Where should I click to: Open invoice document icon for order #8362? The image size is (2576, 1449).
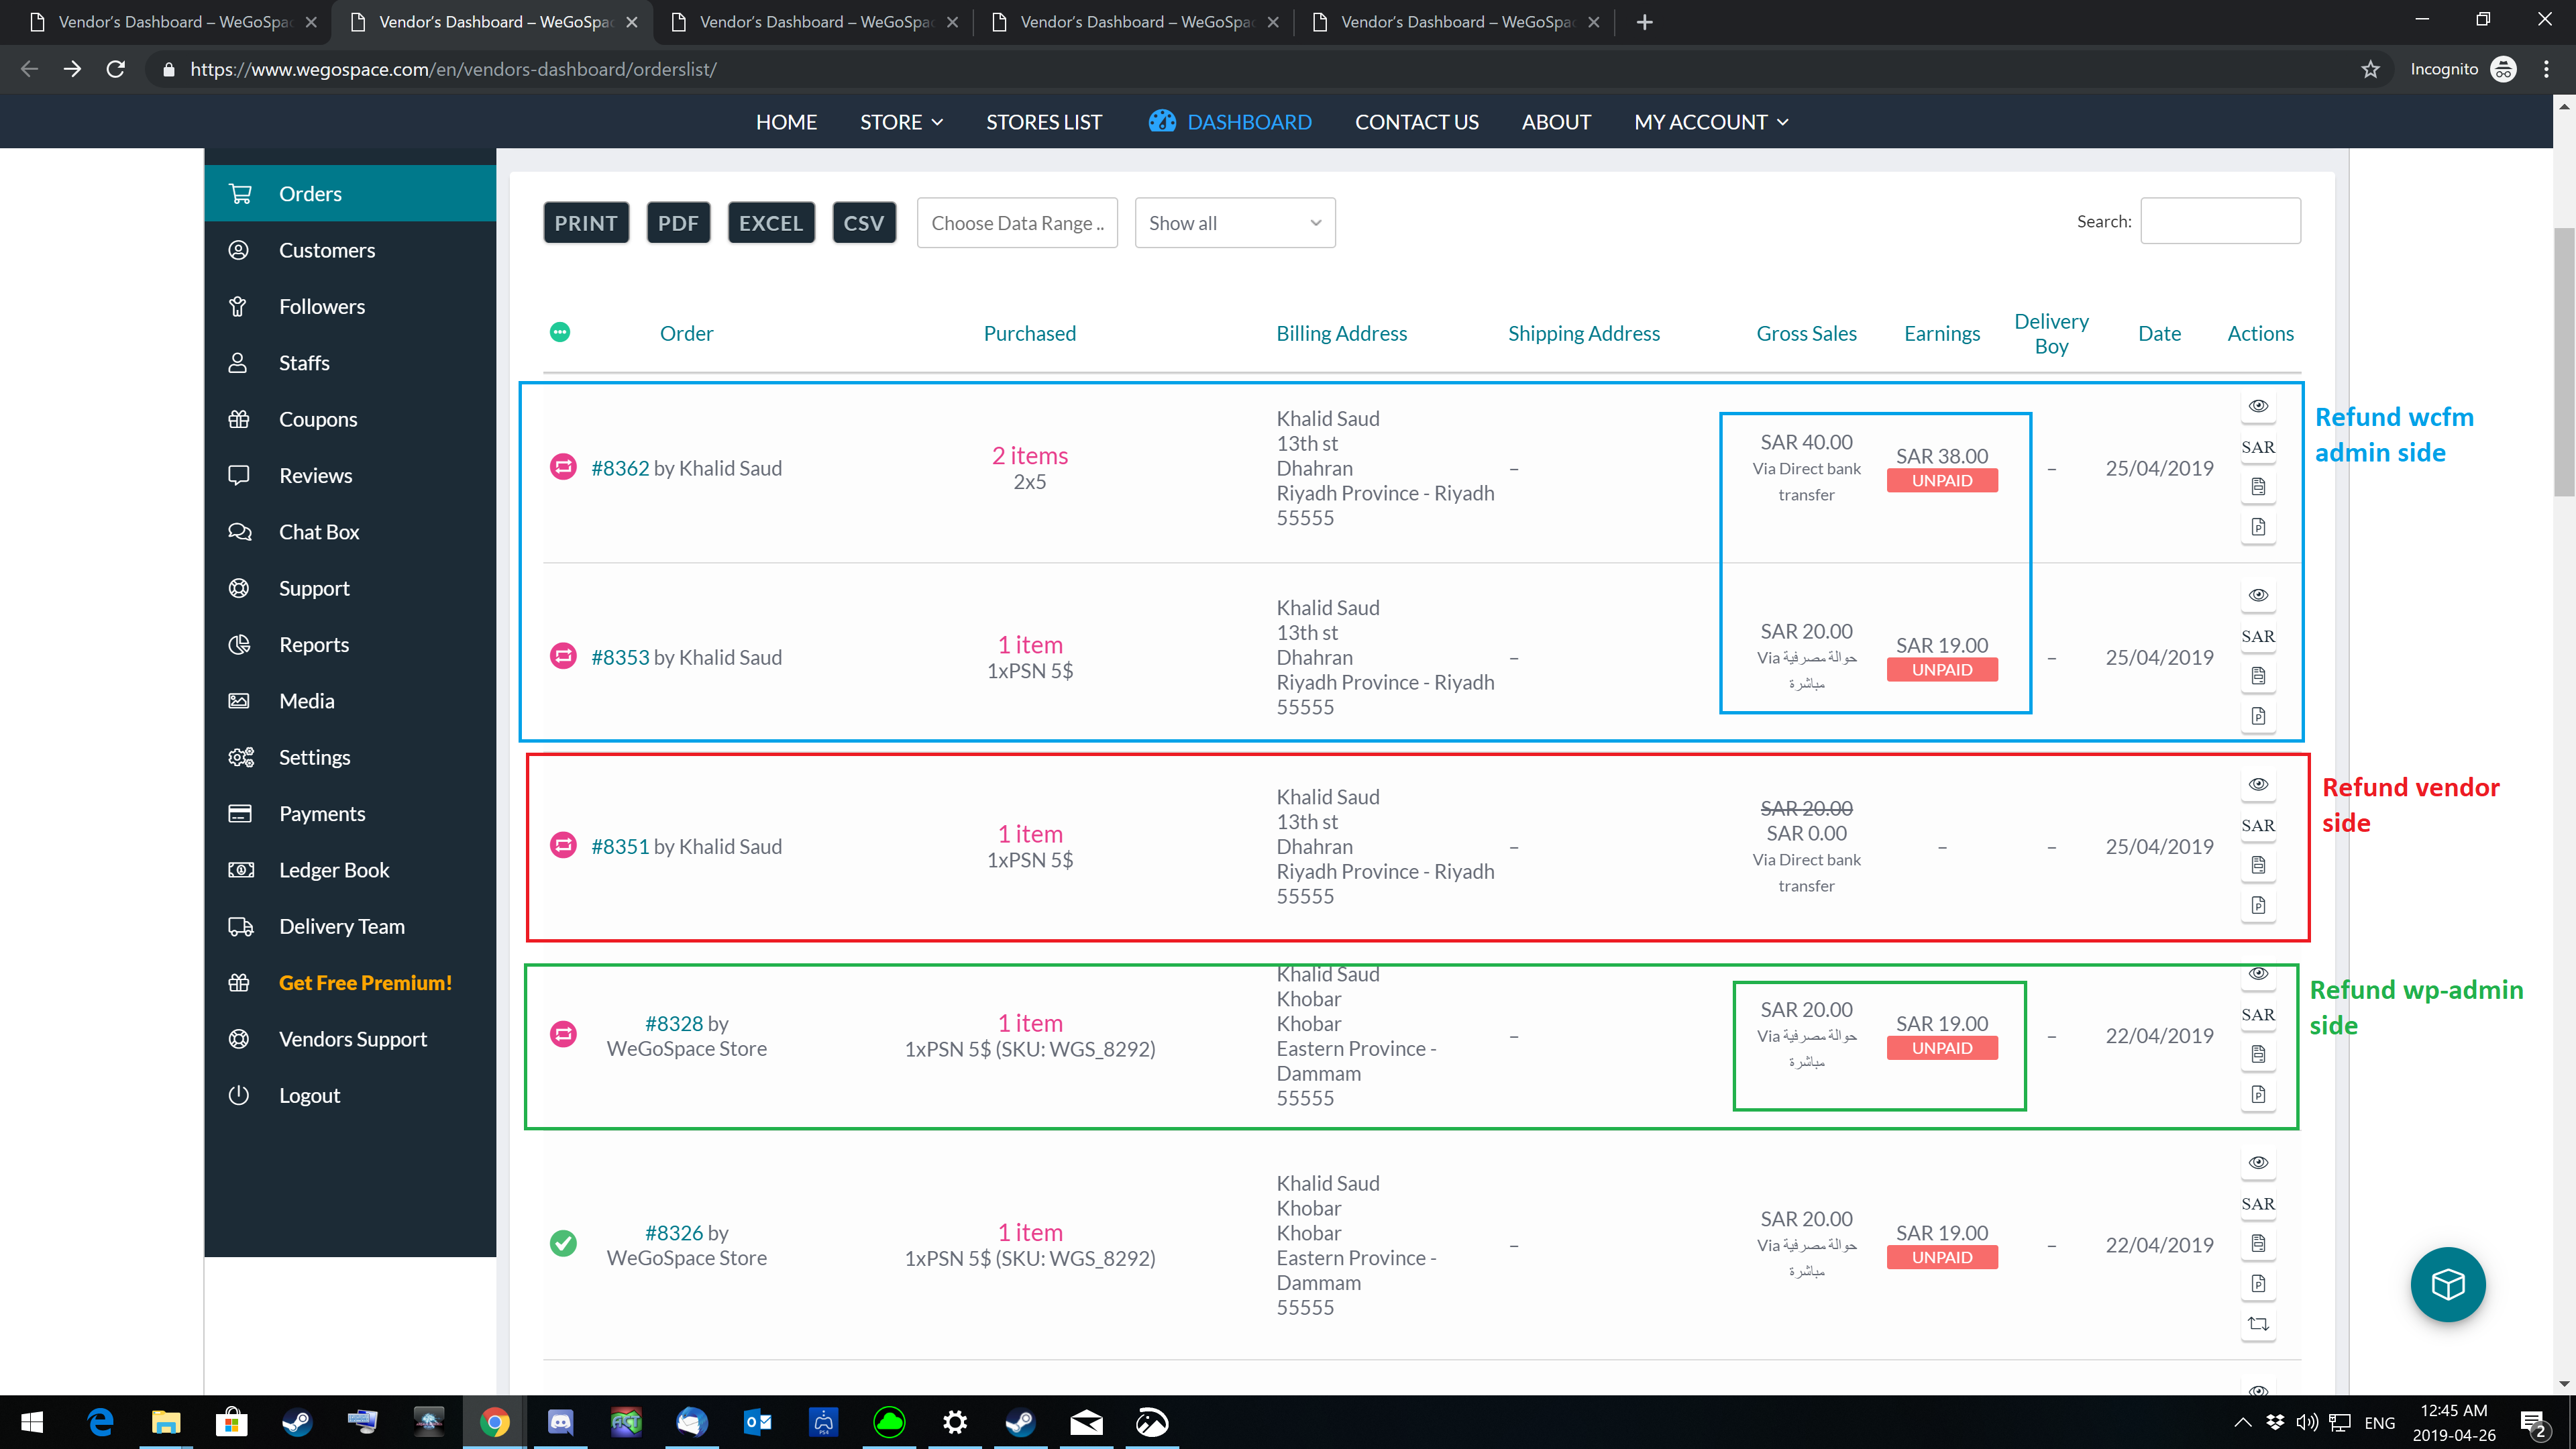2258,487
